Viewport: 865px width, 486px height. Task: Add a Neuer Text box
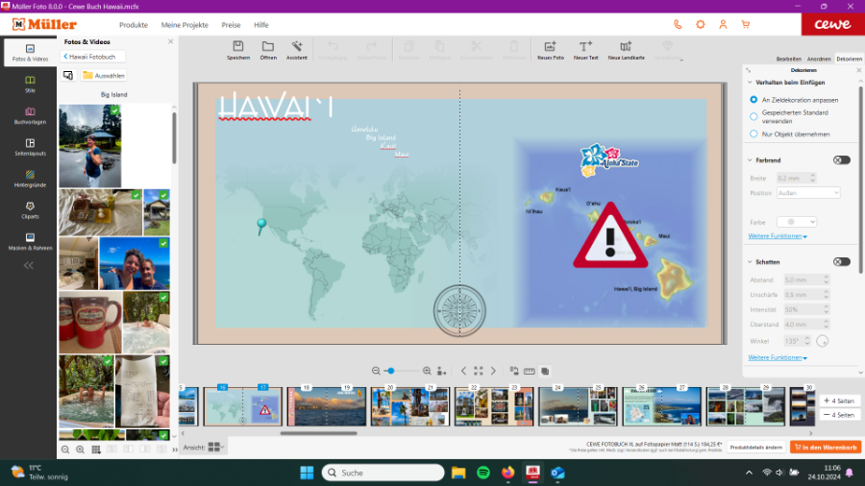(585, 47)
